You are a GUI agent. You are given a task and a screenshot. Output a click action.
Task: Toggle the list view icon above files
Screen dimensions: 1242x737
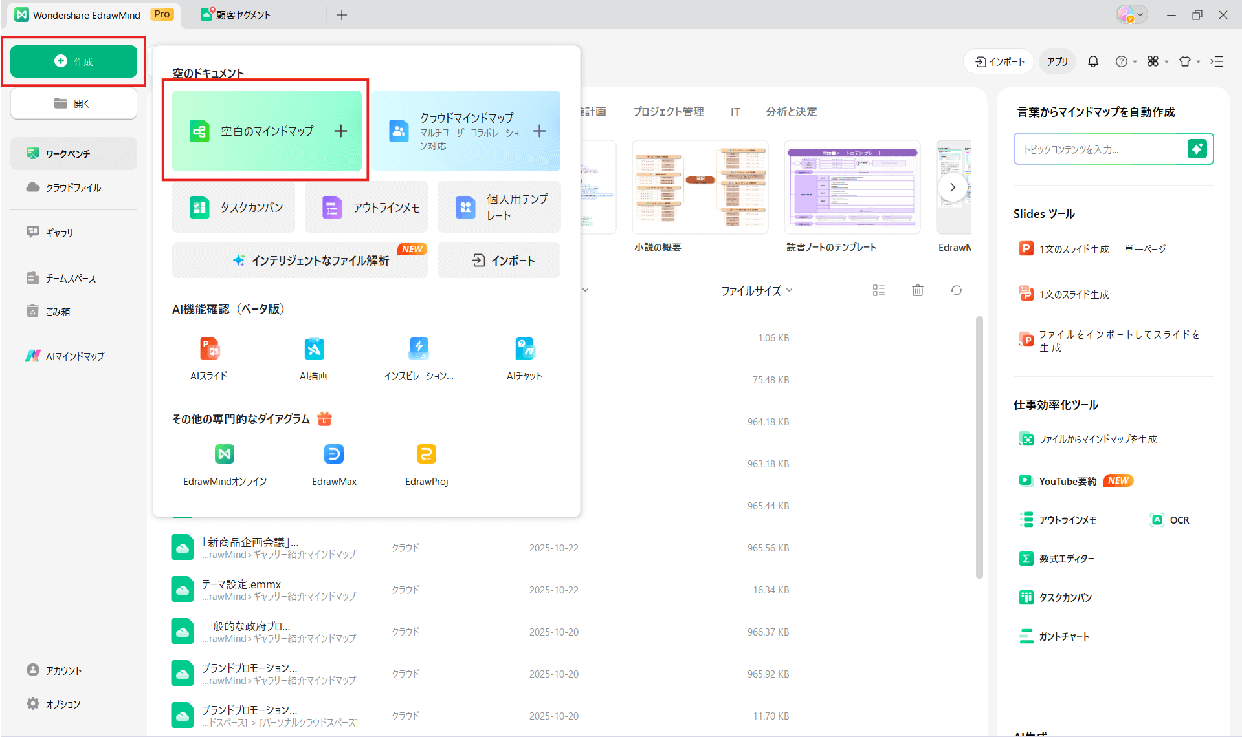pos(878,290)
